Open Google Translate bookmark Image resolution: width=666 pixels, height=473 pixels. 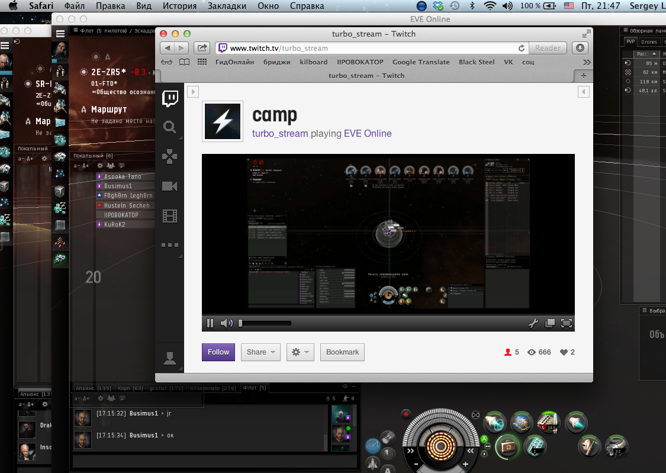421,62
